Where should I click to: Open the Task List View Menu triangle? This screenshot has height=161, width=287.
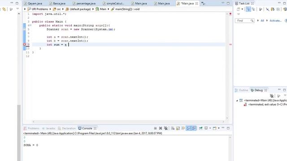pyautogui.click(x=239, y=14)
